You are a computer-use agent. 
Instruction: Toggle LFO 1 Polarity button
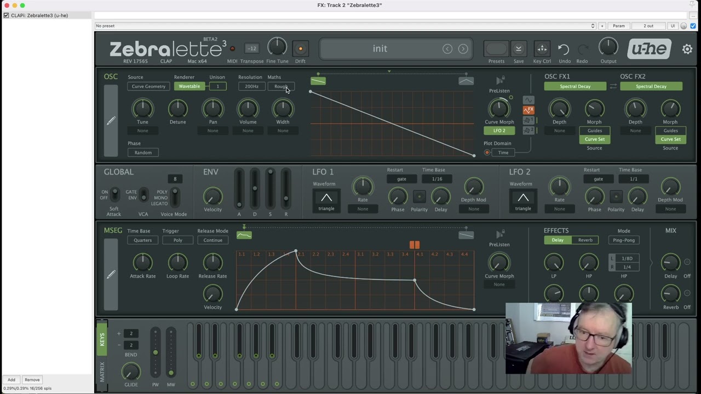[x=419, y=196]
